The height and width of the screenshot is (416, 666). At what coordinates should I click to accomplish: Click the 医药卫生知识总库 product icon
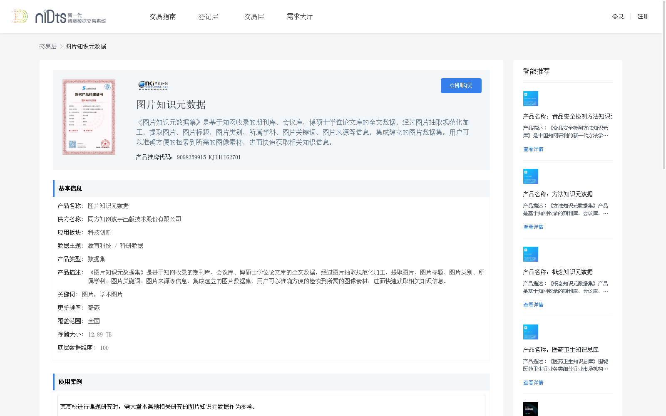531,332
